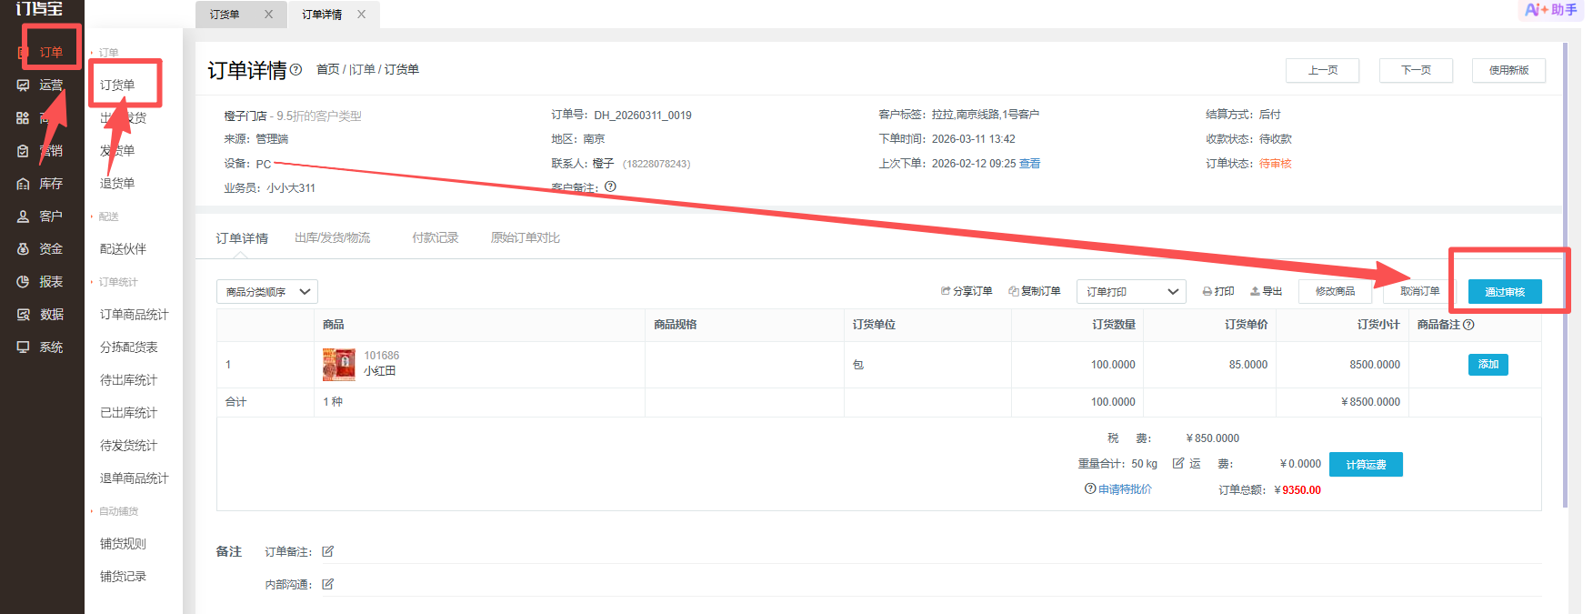Open the 营销 sidebar icon
The height and width of the screenshot is (614, 1593).
tap(24, 151)
